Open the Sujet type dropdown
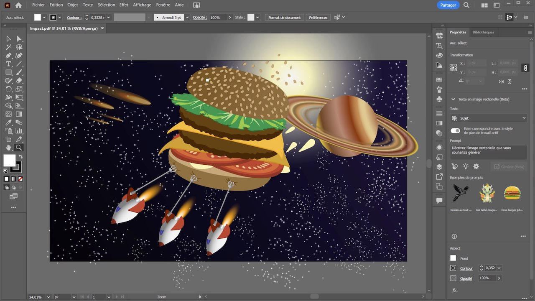Viewport: 535px width, 301px height. (x=489, y=118)
